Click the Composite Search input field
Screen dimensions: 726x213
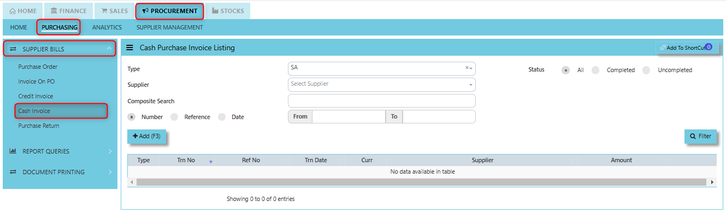click(x=381, y=100)
